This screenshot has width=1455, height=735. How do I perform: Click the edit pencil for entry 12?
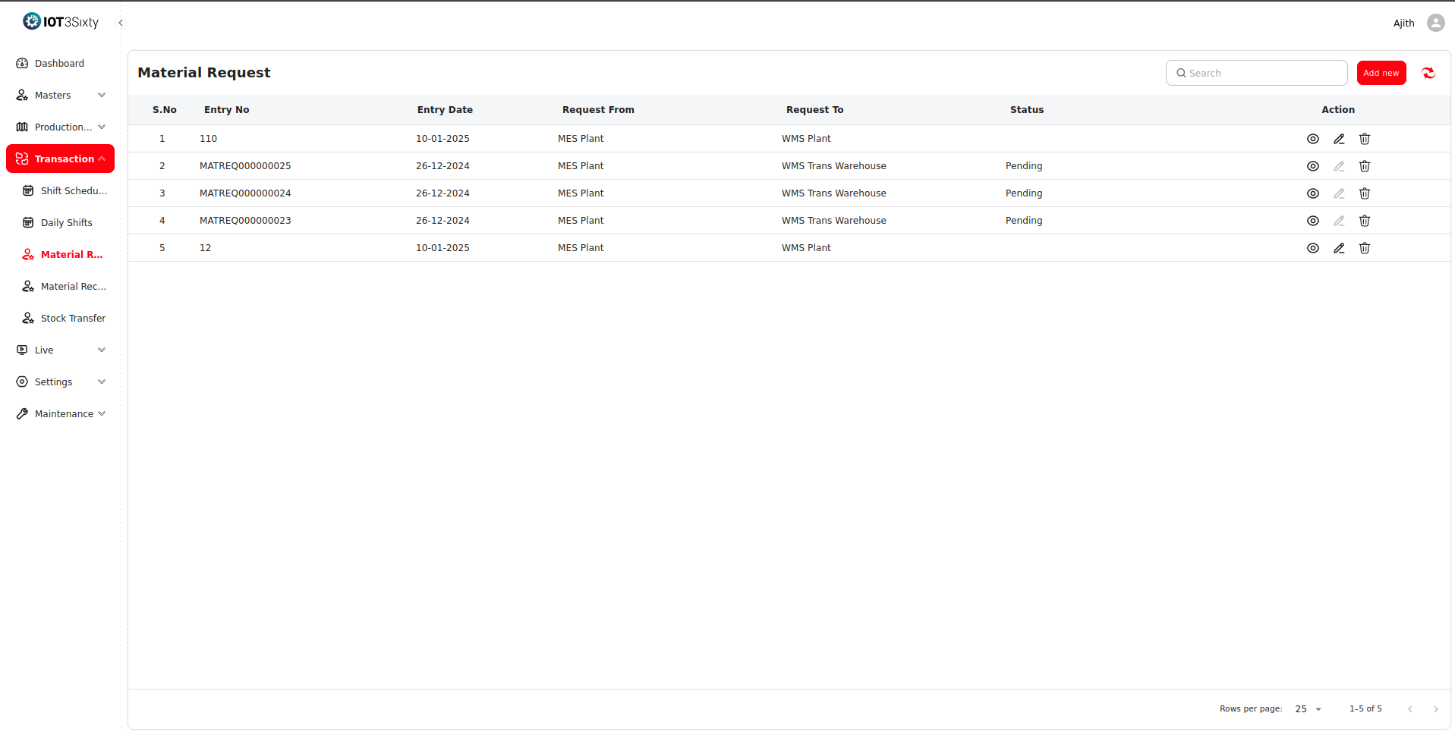[1338, 248]
